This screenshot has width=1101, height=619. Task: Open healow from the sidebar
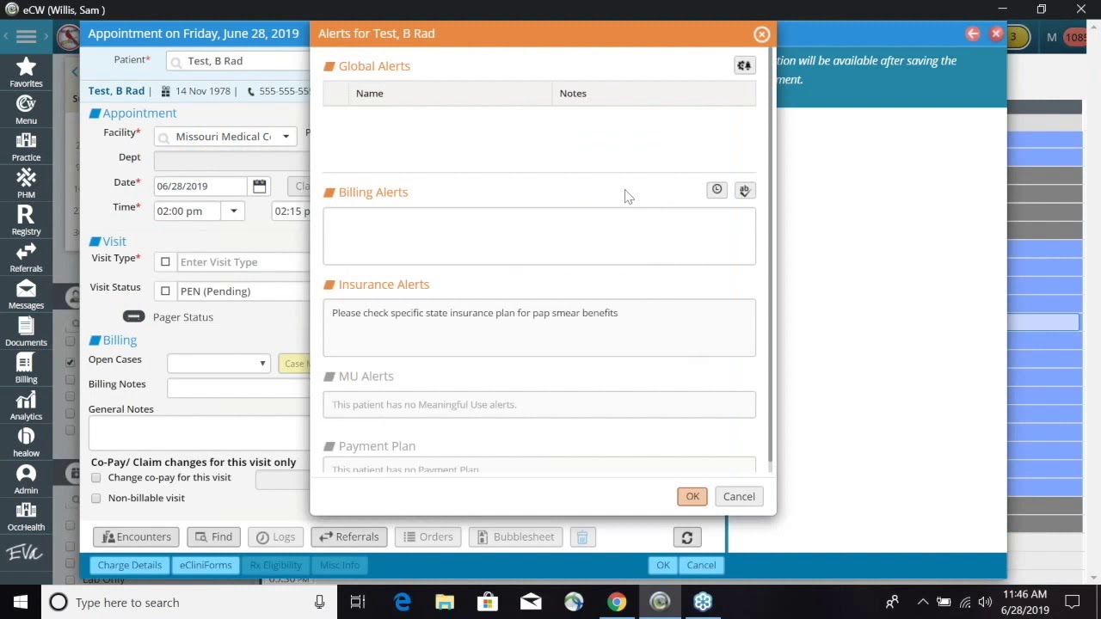click(x=26, y=442)
